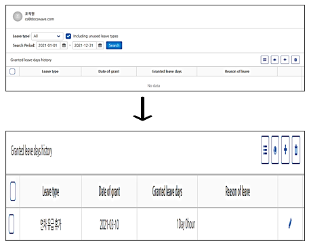Click Reason of leave header in bottom table
The height and width of the screenshot is (252, 311).
pyautogui.click(x=238, y=191)
